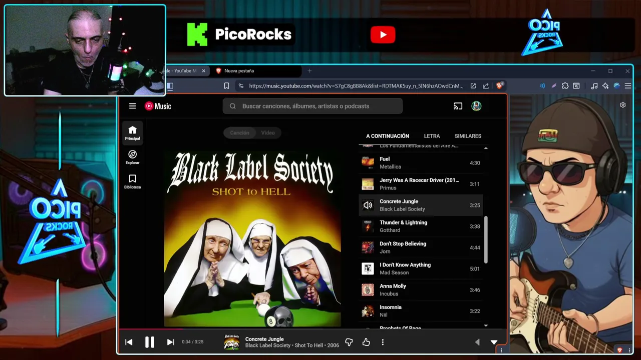Play Anna Molly by Incubus
This screenshot has width=641, height=360.
pos(421,289)
